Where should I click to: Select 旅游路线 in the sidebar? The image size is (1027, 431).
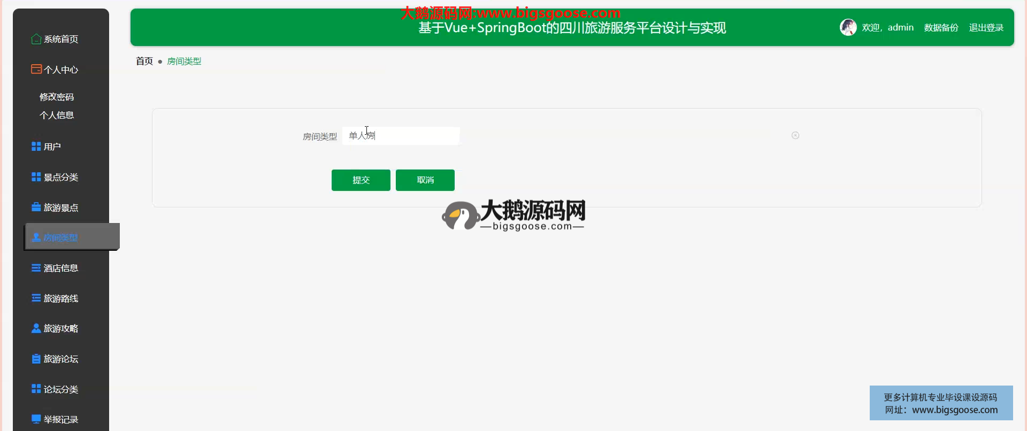[x=60, y=298]
